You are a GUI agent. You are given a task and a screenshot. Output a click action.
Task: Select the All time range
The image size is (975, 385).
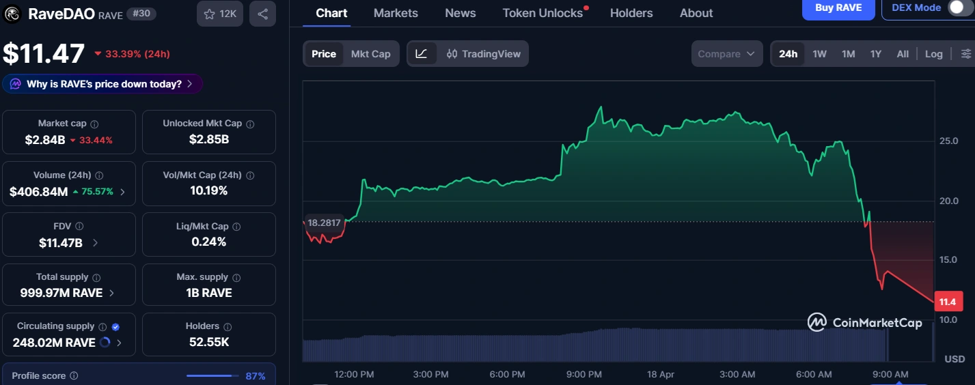pyautogui.click(x=903, y=54)
